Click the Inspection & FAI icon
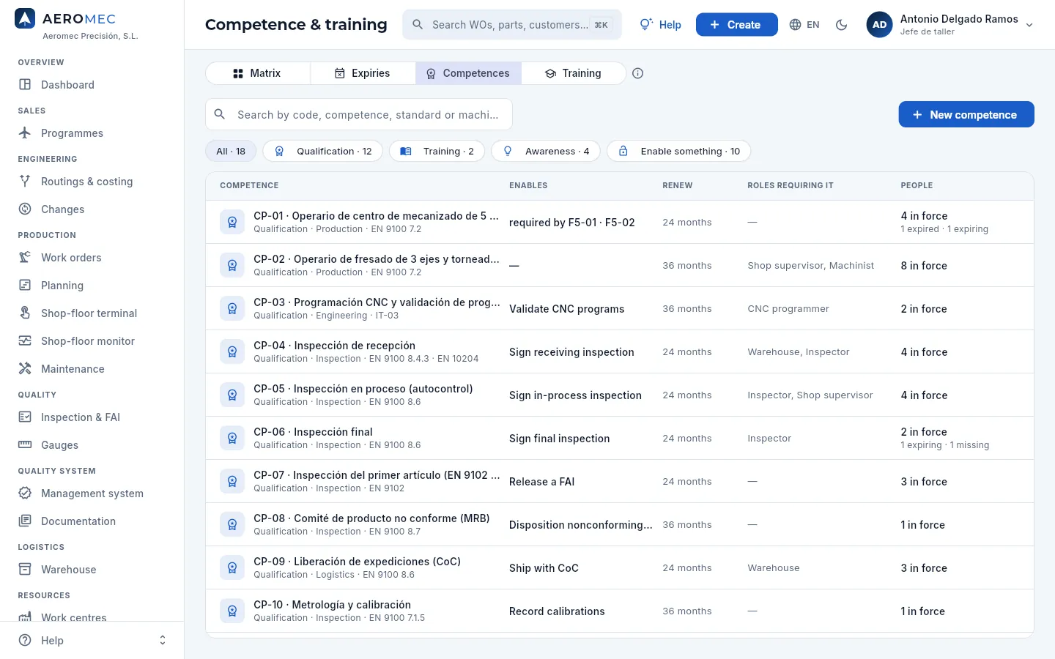1055x659 pixels. point(25,417)
